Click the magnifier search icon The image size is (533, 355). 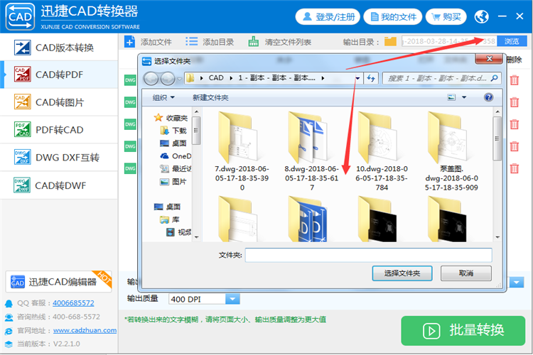point(495,79)
